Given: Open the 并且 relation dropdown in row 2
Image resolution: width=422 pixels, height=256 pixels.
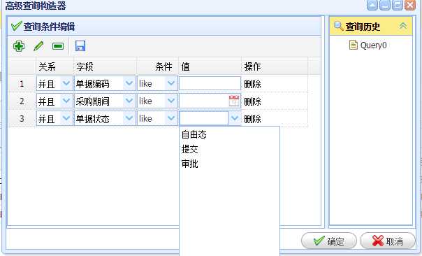Looking at the screenshot, I should tap(66, 101).
